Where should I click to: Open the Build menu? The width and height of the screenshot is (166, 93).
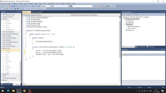click(26, 4)
